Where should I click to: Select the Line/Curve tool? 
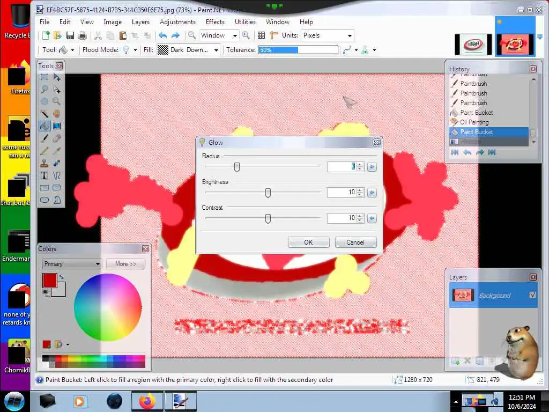click(56, 175)
